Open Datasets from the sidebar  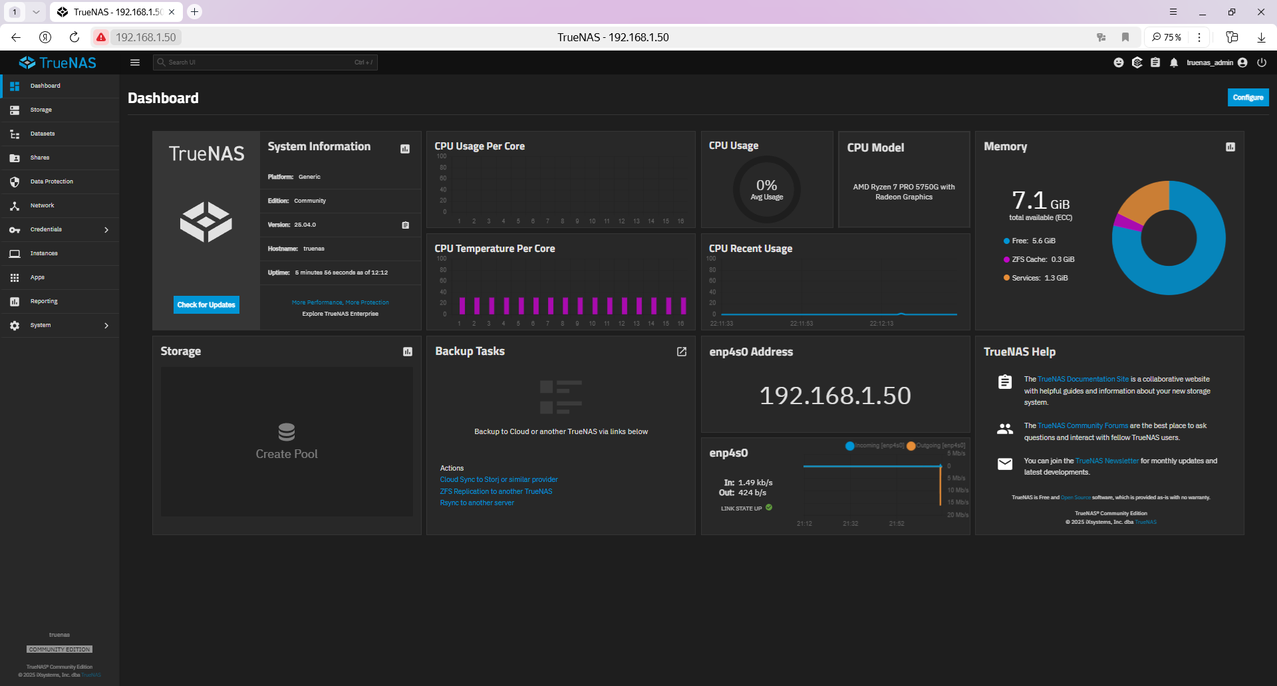(60, 134)
